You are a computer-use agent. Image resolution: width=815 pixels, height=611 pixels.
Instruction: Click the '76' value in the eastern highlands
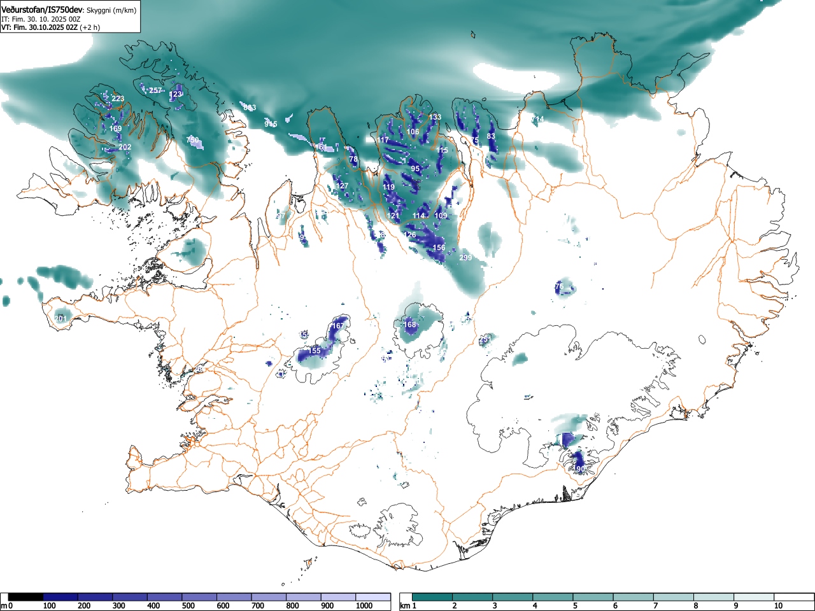pos(560,286)
